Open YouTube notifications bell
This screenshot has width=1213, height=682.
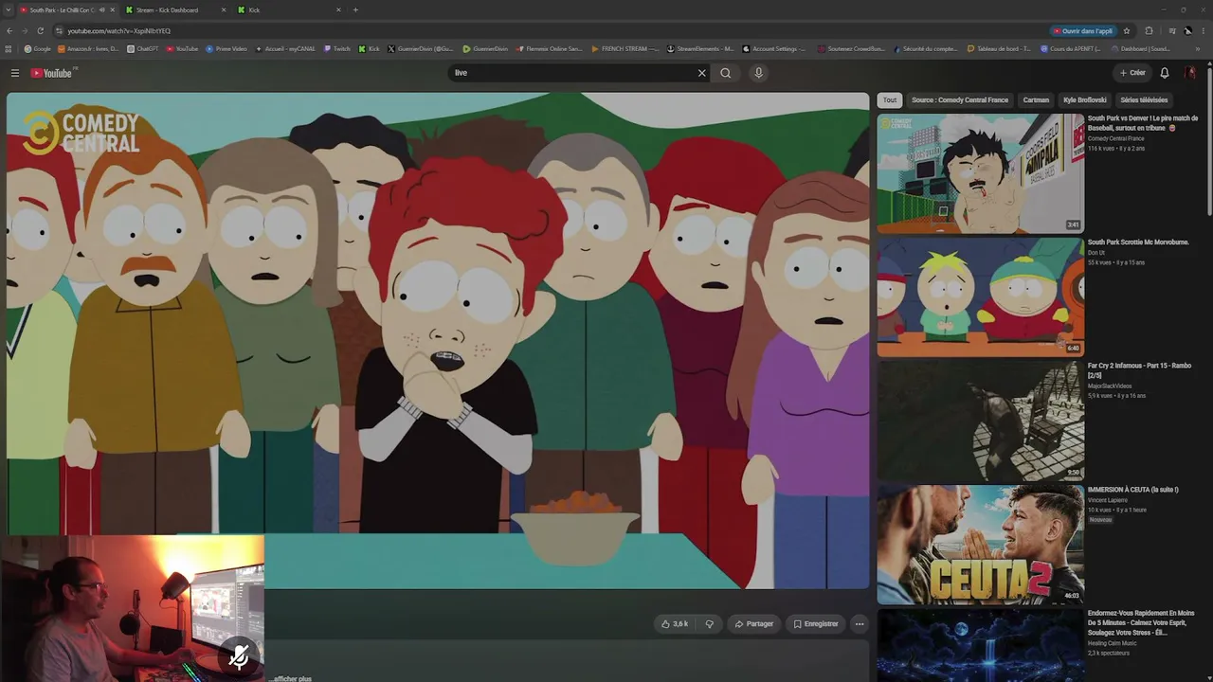(1165, 73)
